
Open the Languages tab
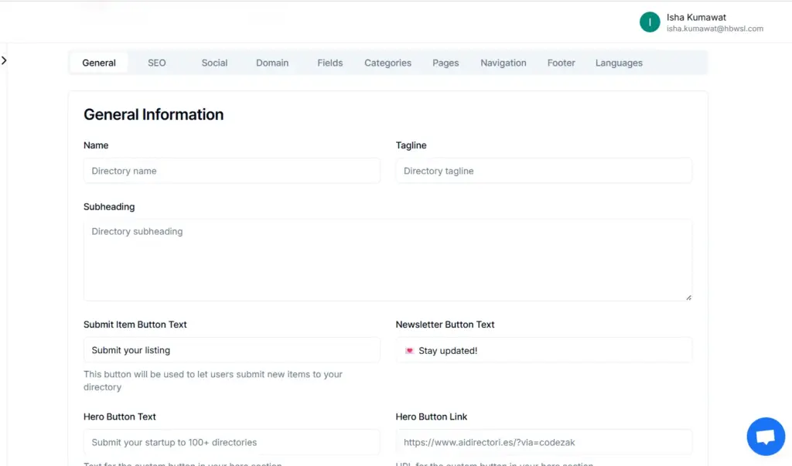pos(619,63)
